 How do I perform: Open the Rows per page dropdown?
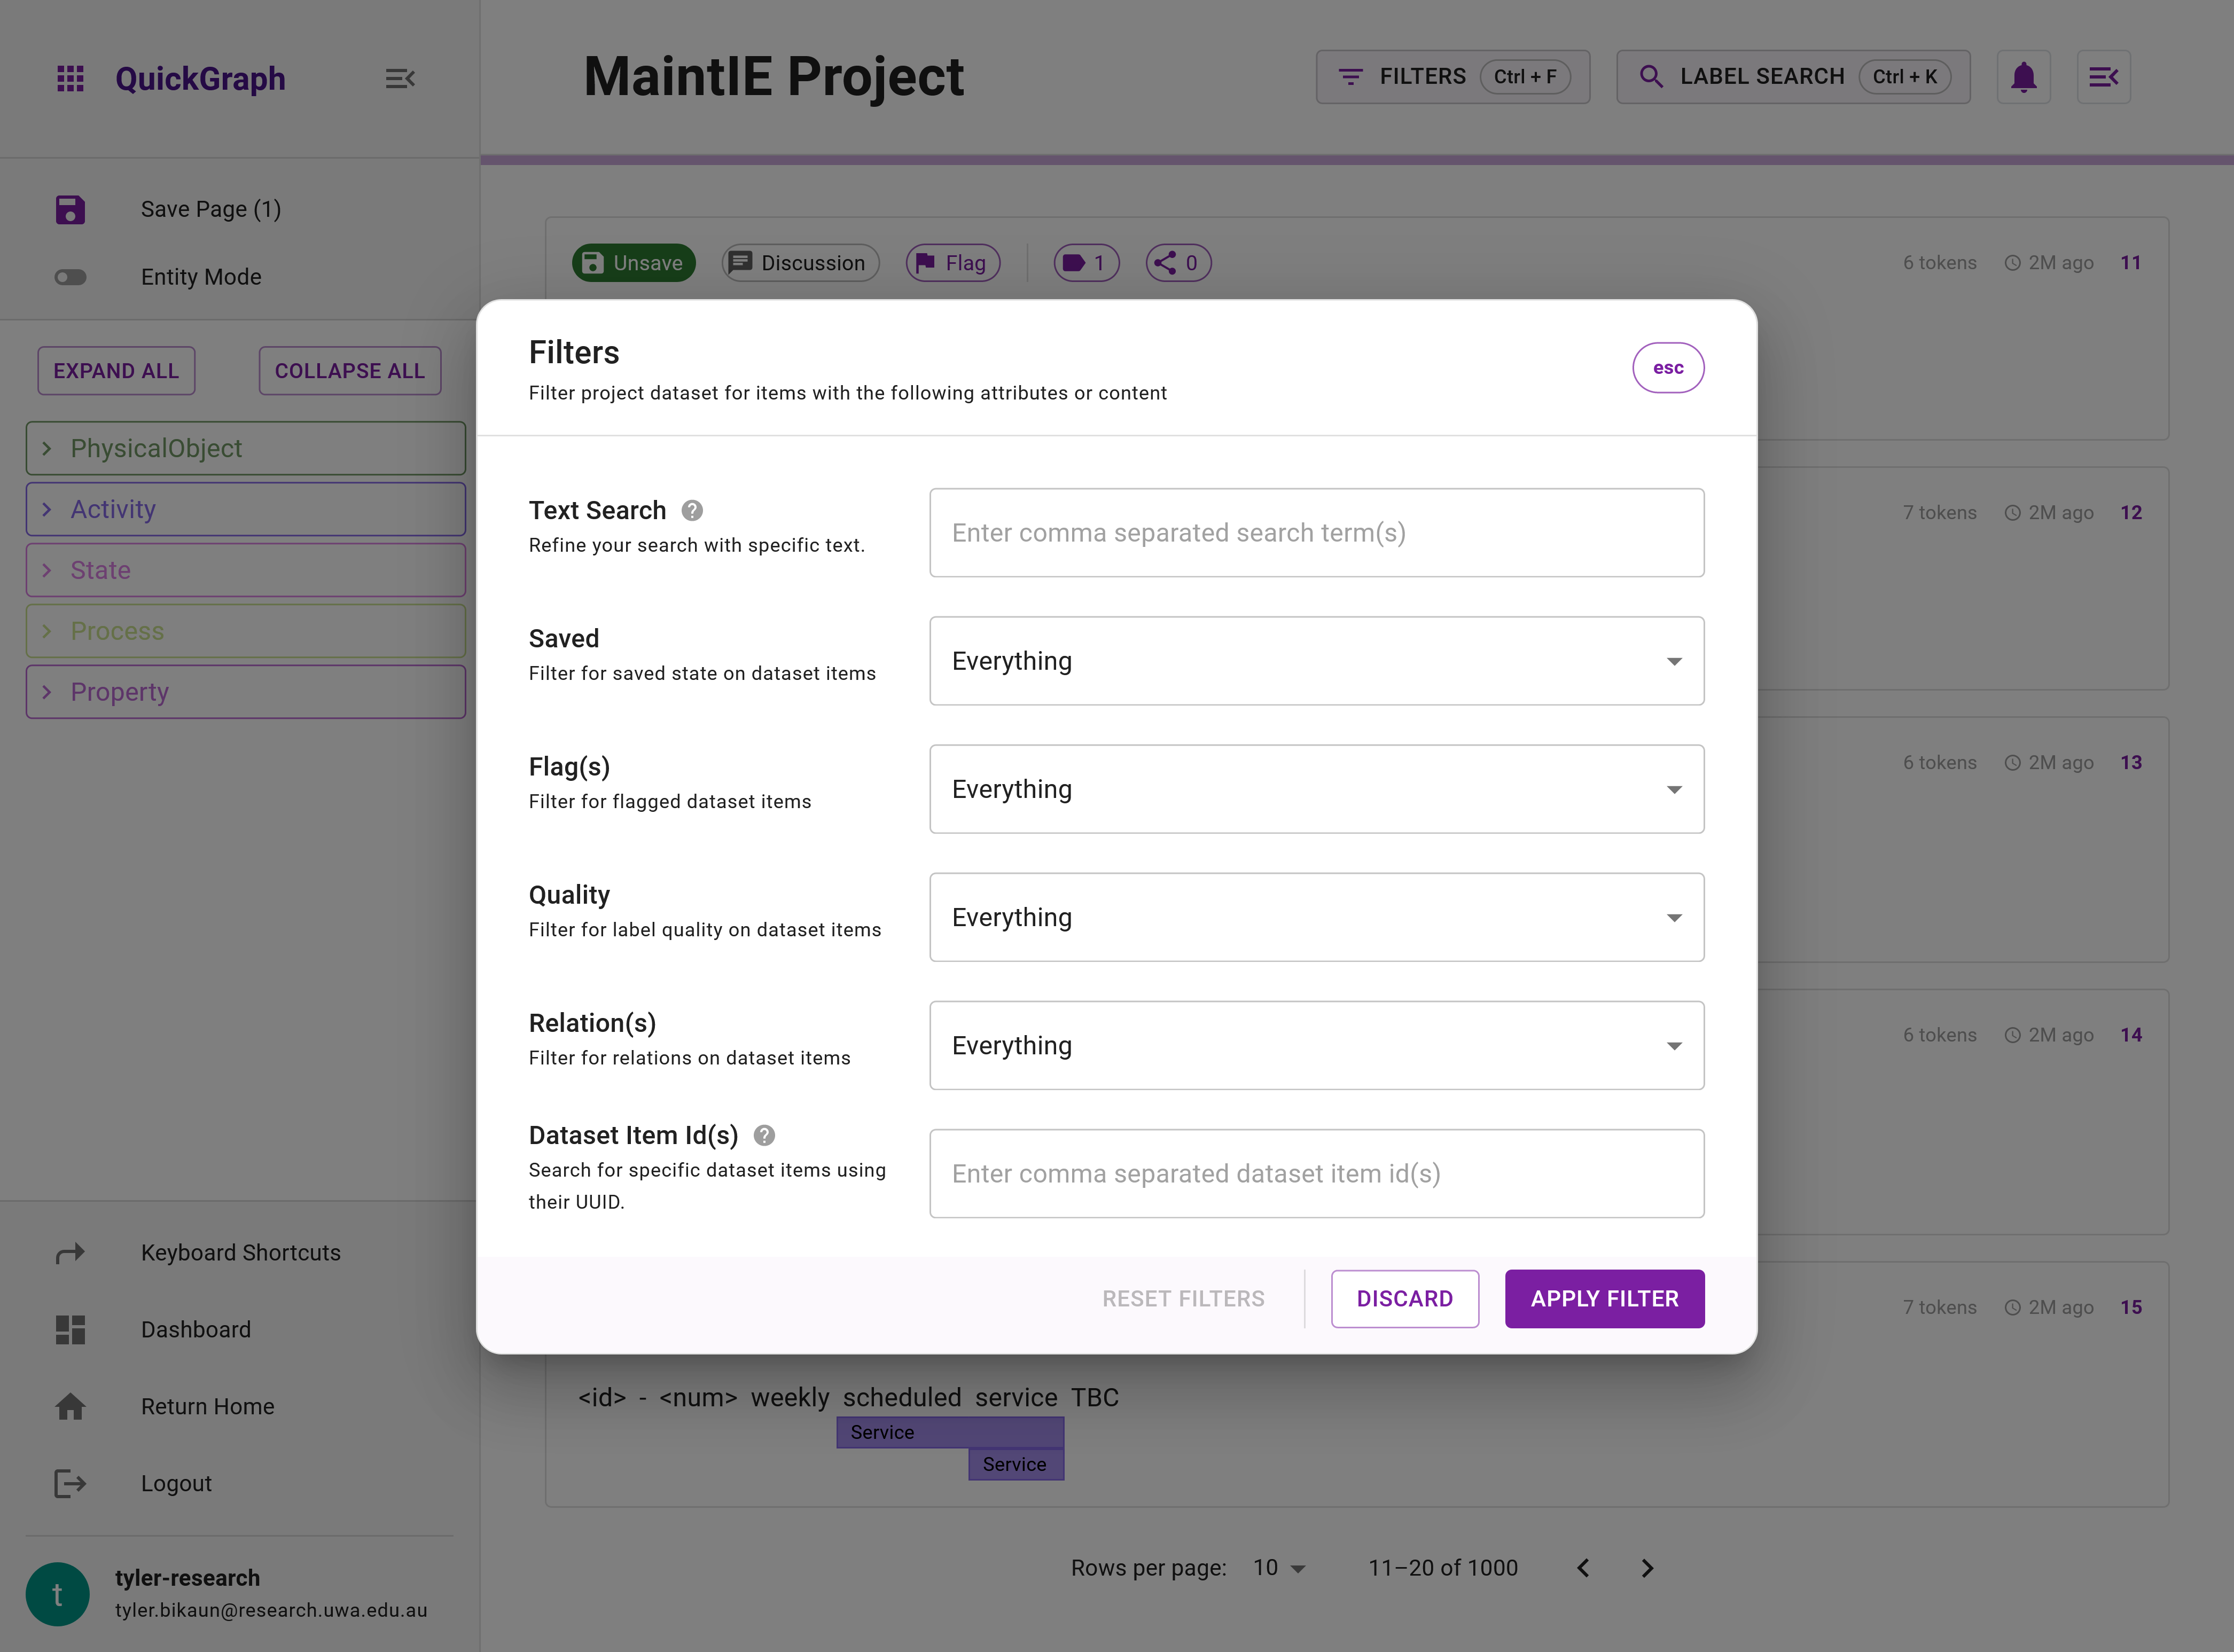coord(1277,1567)
